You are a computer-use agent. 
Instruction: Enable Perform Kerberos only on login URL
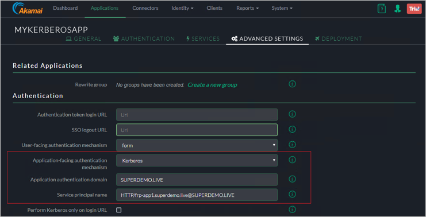tap(119, 210)
